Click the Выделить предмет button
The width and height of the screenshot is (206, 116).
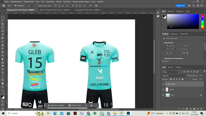(56, 105)
